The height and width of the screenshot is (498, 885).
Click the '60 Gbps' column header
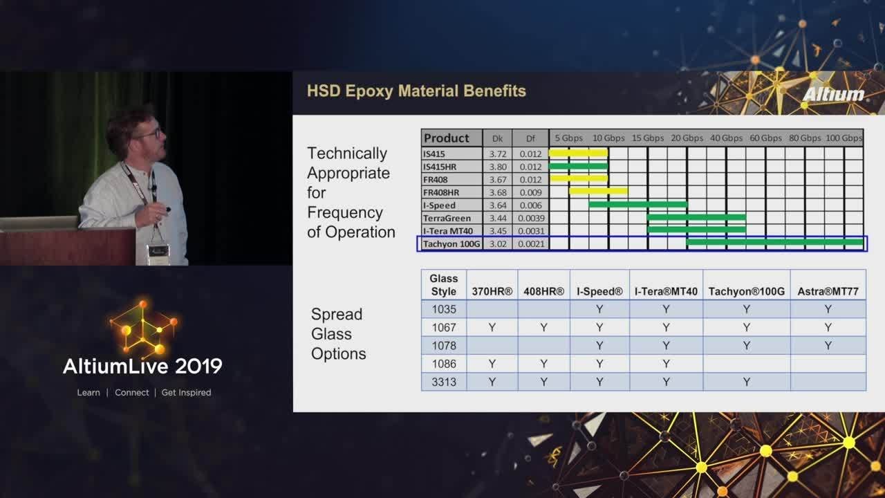coord(766,138)
